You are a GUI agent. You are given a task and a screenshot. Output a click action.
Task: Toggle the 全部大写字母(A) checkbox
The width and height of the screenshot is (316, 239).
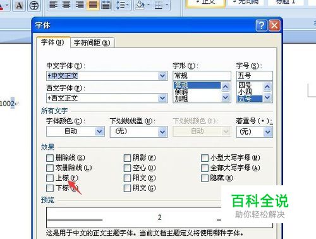click(205, 168)
